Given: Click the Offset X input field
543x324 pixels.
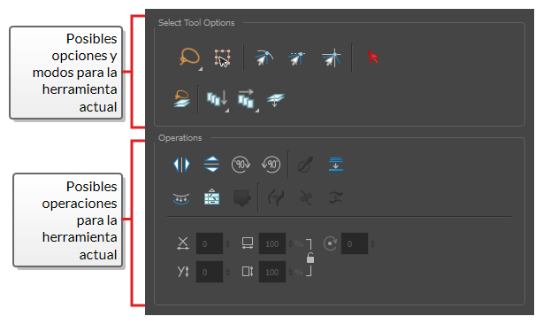Looking at the screenshot, I should click(x=210, y=243).
